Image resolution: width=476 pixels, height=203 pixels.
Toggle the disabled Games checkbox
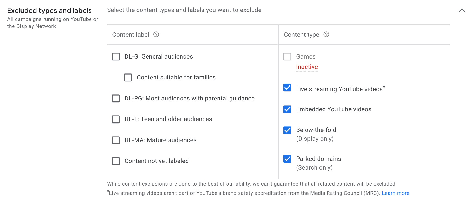pyautogui.click(x=287, y=57)
